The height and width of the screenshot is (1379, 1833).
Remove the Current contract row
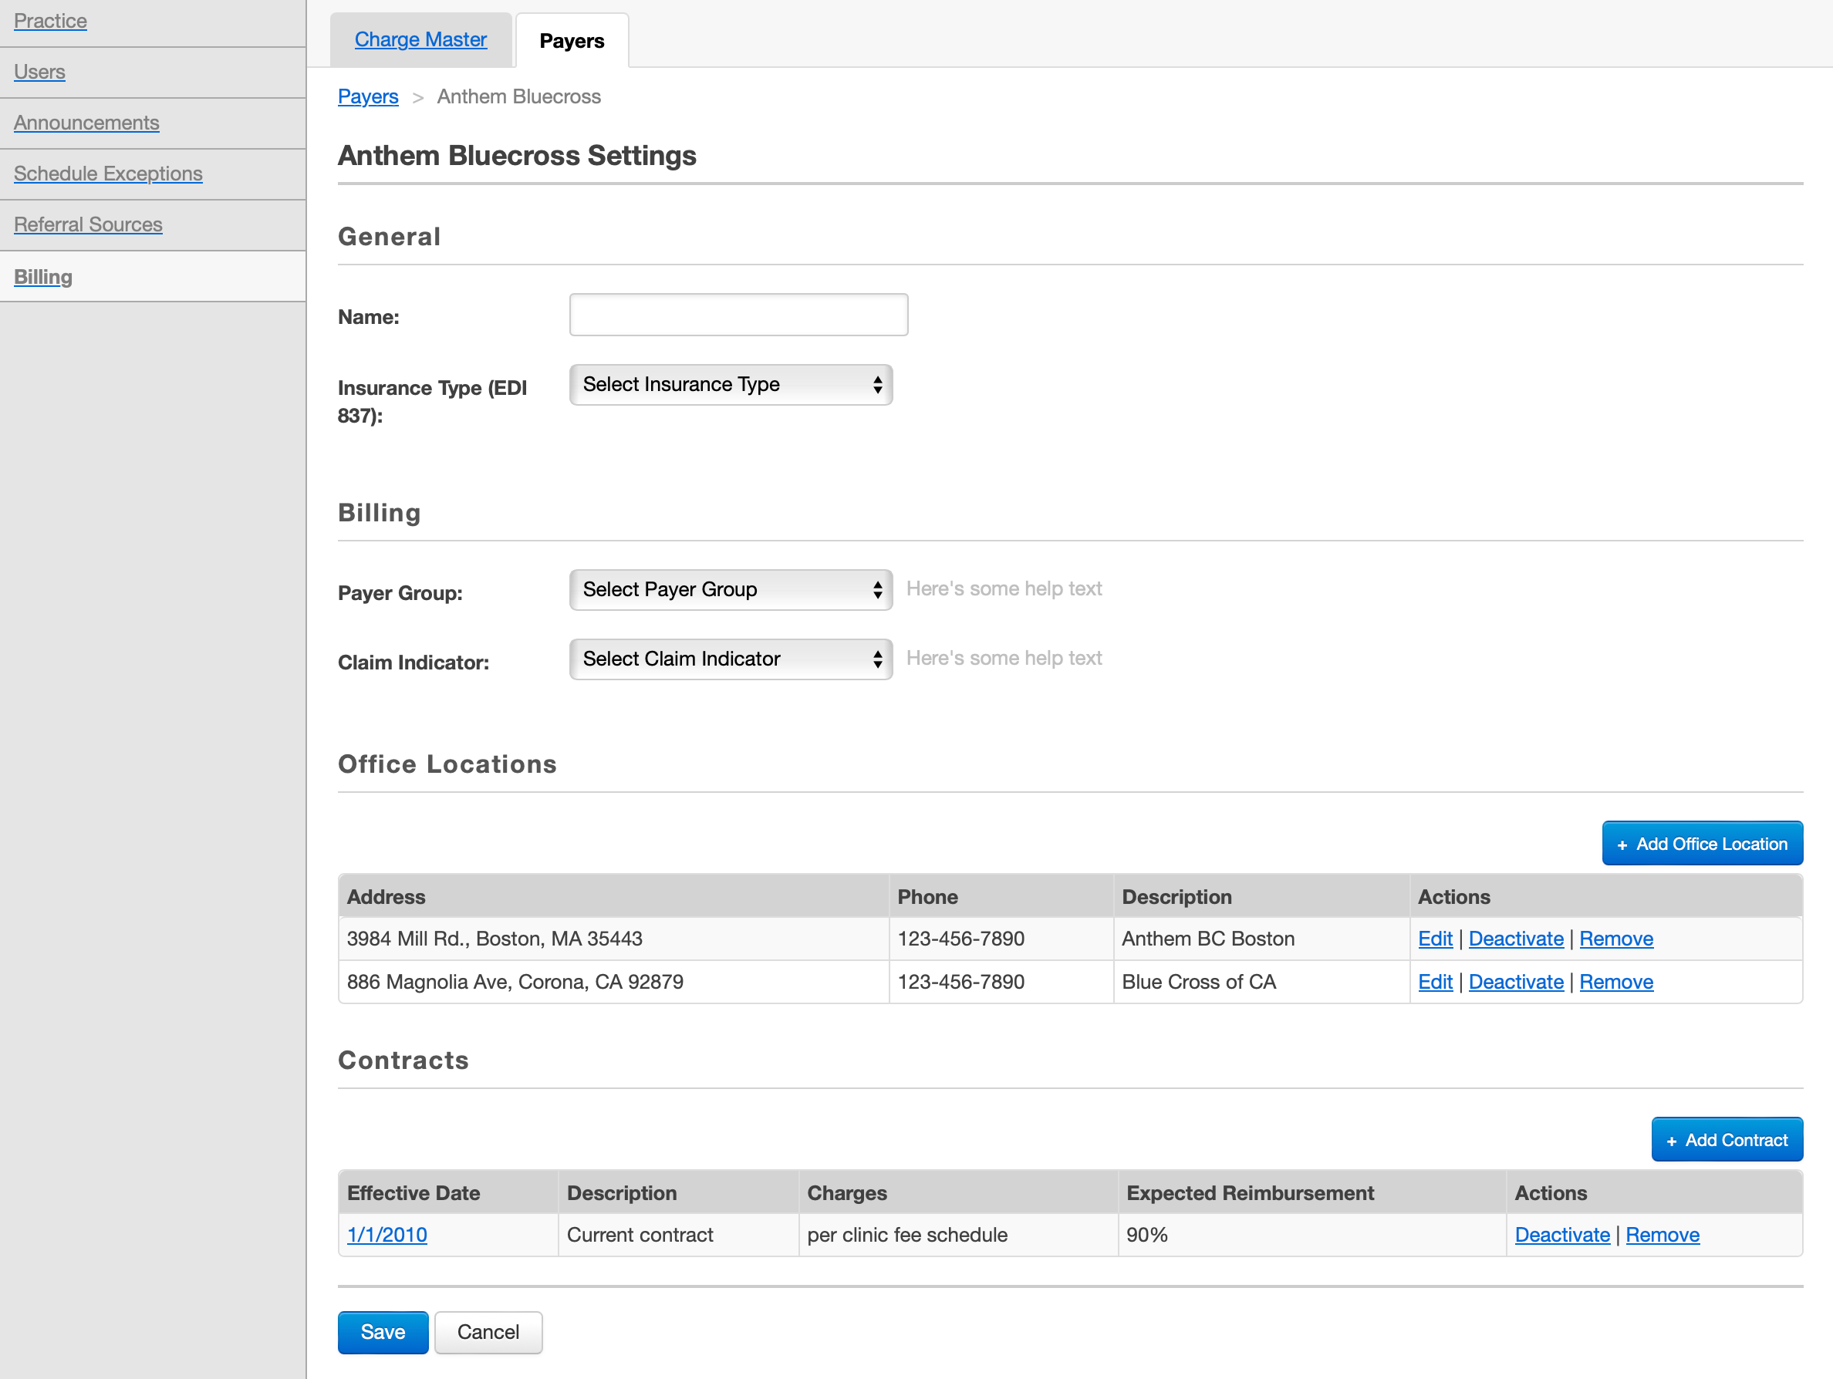pyautogui.click(x=1663, y=1235)
